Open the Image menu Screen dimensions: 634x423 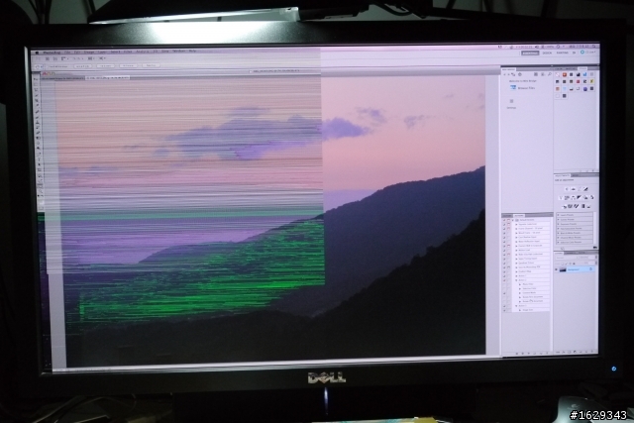(89, 53)
